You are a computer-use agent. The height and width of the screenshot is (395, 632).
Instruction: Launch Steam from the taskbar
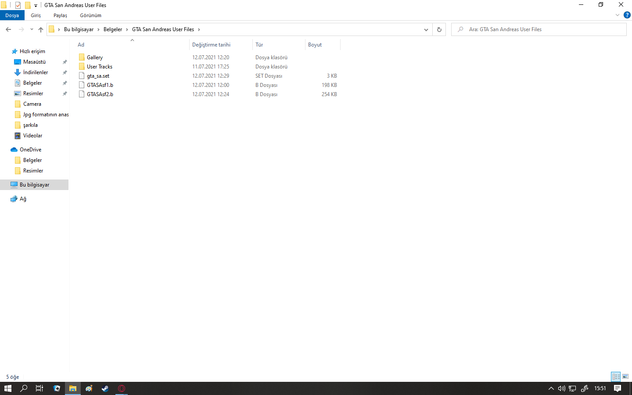coord(105,388)
